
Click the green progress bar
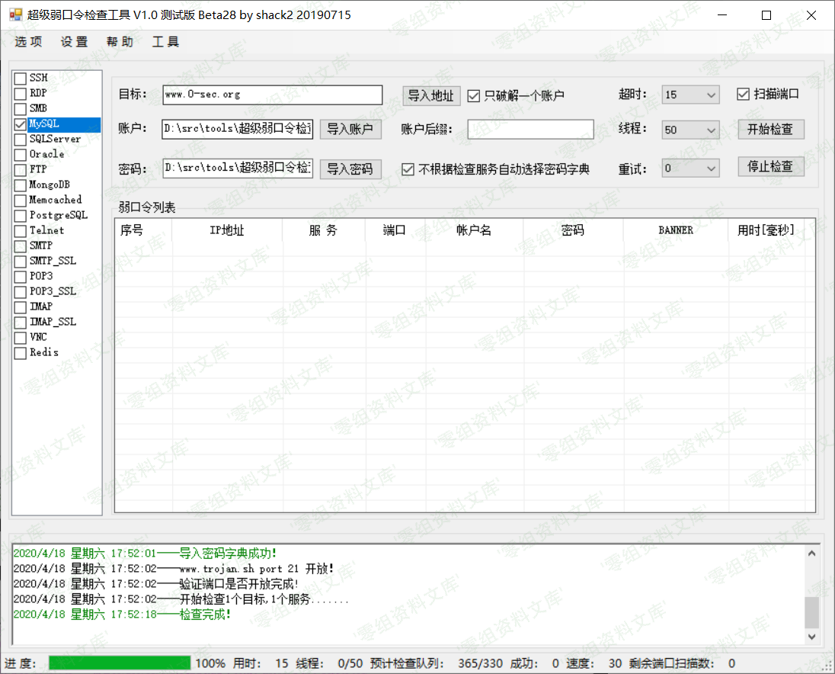tap(120, 663)
